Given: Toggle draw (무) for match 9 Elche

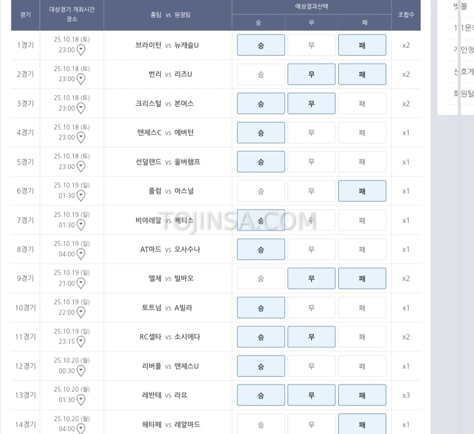Looking at the screenshot, I should pos(311,278).
